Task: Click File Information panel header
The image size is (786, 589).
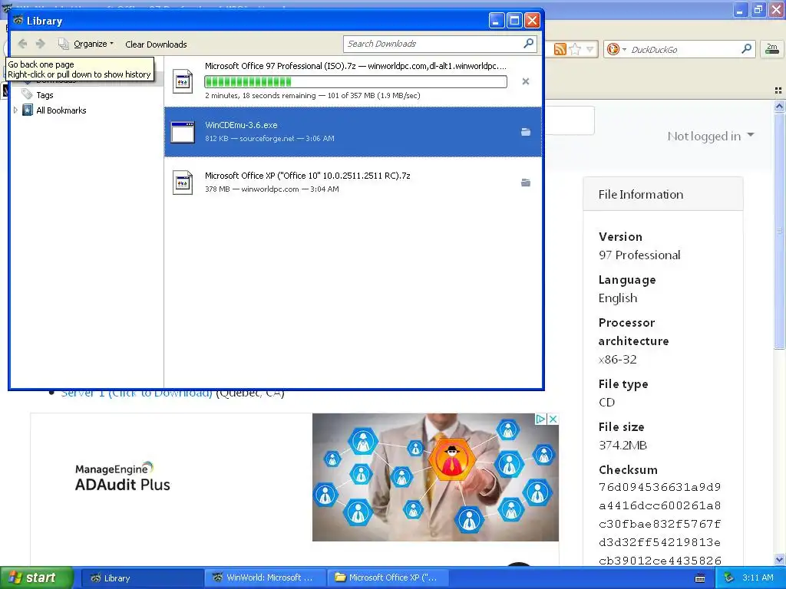Action: [662, 194]
